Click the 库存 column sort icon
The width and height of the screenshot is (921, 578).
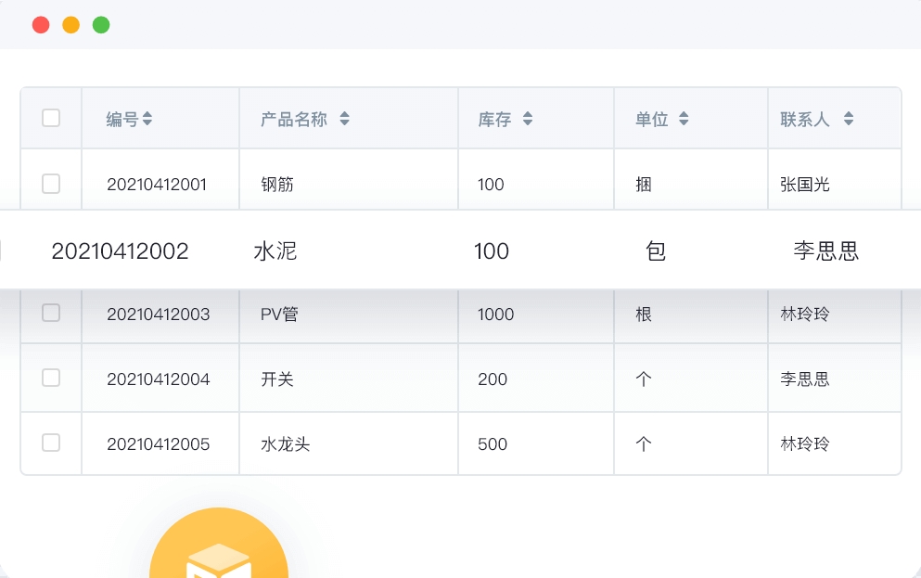[528, 119]
